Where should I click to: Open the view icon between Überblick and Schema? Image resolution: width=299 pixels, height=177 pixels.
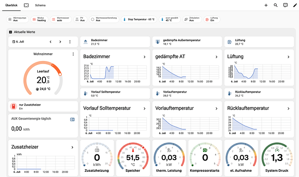point(26,5)
